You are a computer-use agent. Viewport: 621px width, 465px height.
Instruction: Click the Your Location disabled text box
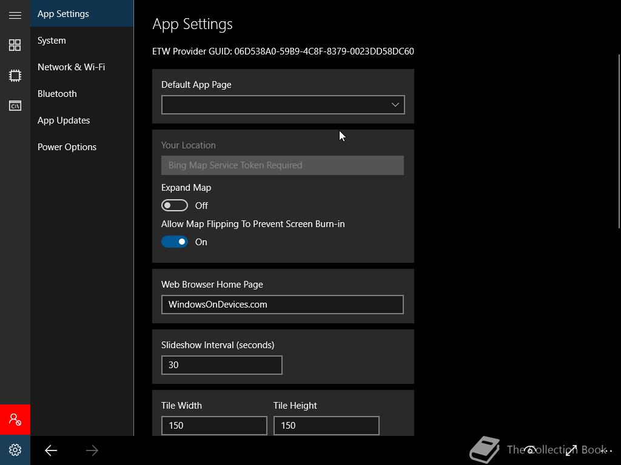[283, 165]
